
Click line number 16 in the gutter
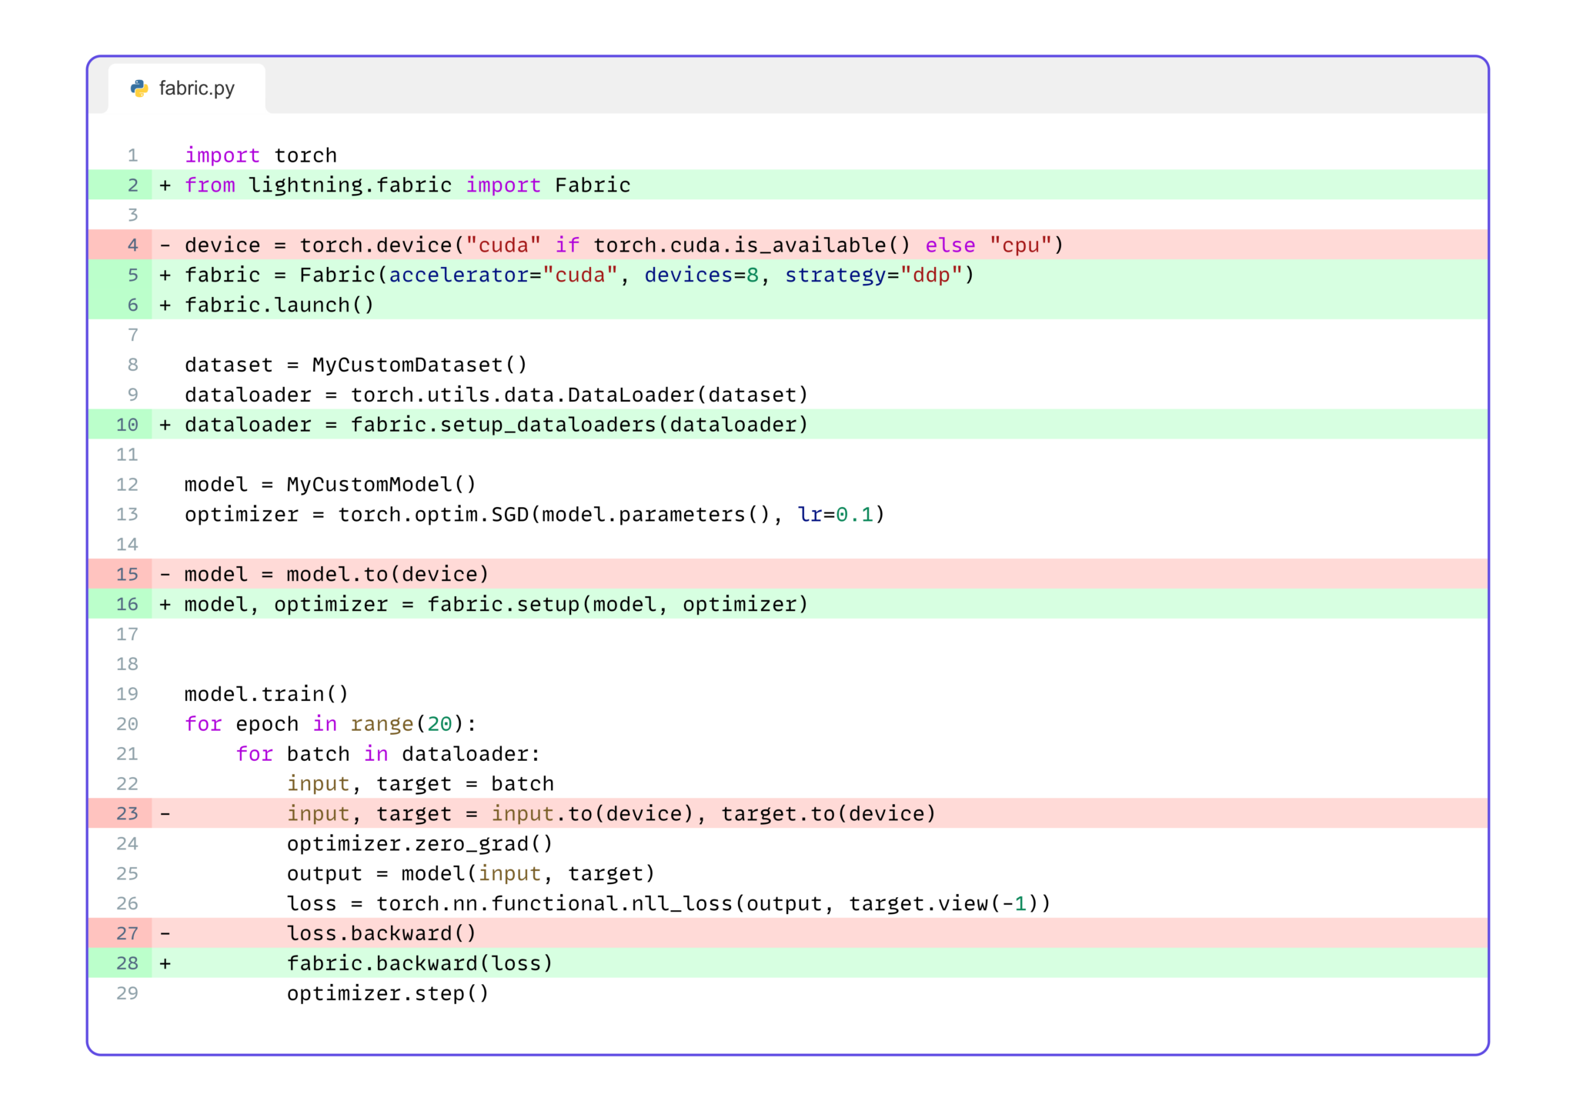pos(127,605)
